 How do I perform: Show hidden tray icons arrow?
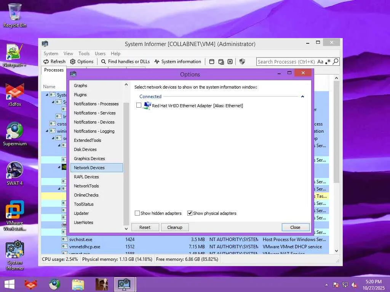(x=326, y=285)
